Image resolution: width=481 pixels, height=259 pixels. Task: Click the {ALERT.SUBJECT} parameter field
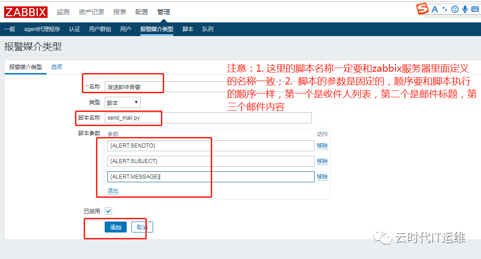pos(211,161)
